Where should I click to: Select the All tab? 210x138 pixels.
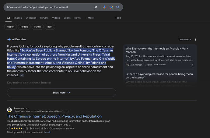[x=9, y=18]
